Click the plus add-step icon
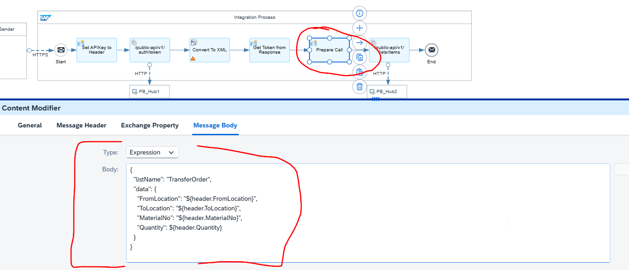Viewport: 629px width, 270px height. coord(360,28)
